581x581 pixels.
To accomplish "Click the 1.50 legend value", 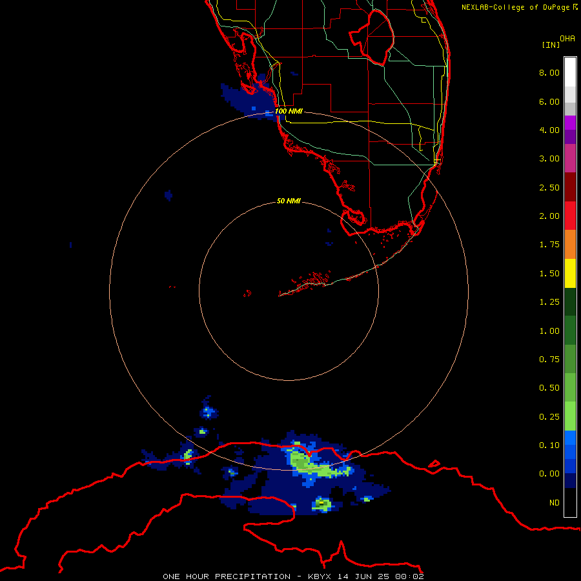I will coord(549,274).
